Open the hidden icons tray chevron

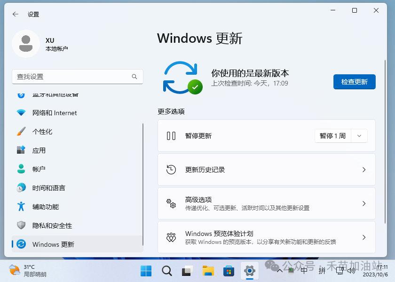tap(280, 271)
